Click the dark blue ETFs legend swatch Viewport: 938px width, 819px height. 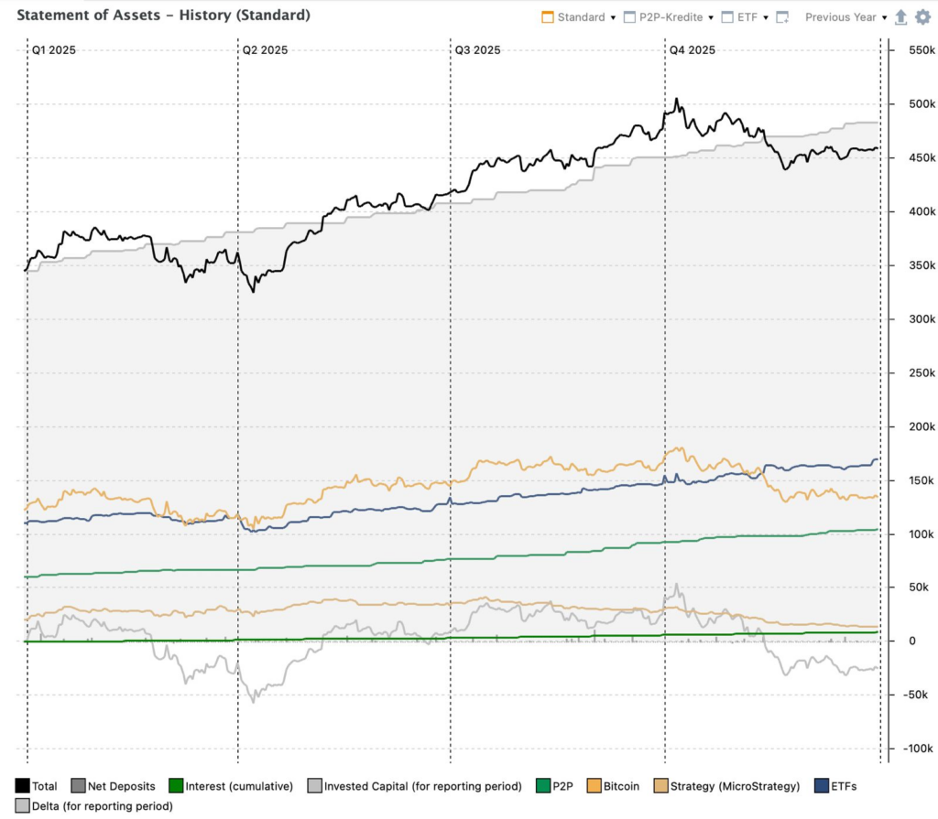coord(821,786)
